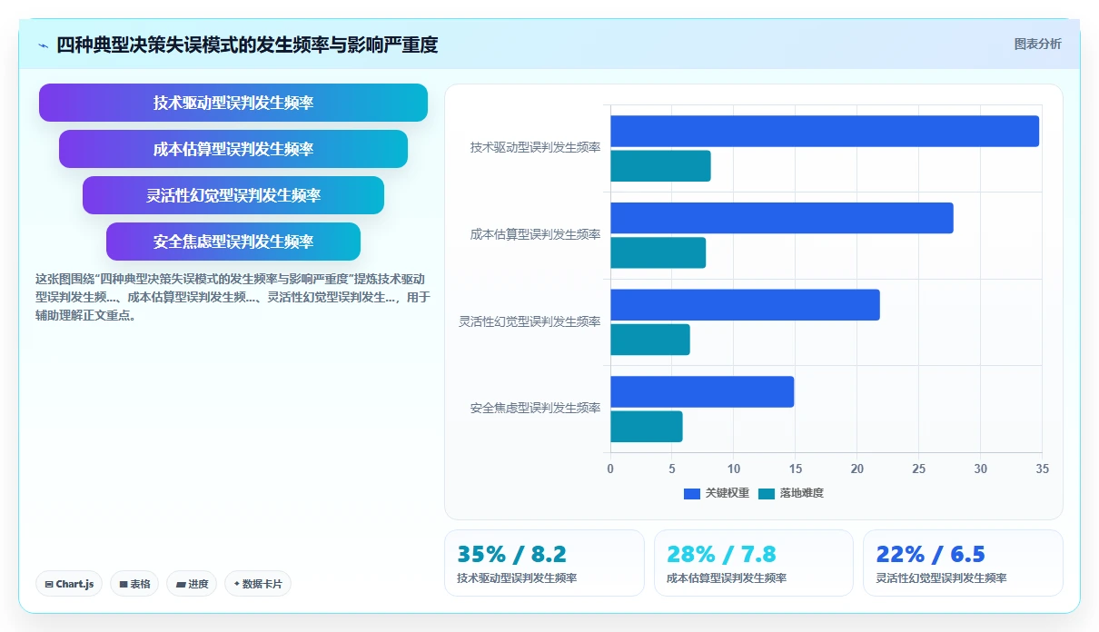The width and height of the screenshot is (1099, 632).
Task: Click the 安全焦虑型误判发生频率 y-axis label
Action: click(535, 409)
